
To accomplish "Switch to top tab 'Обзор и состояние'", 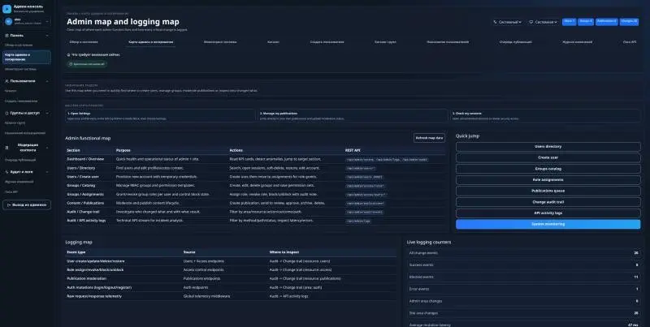I will click(84, 42).
